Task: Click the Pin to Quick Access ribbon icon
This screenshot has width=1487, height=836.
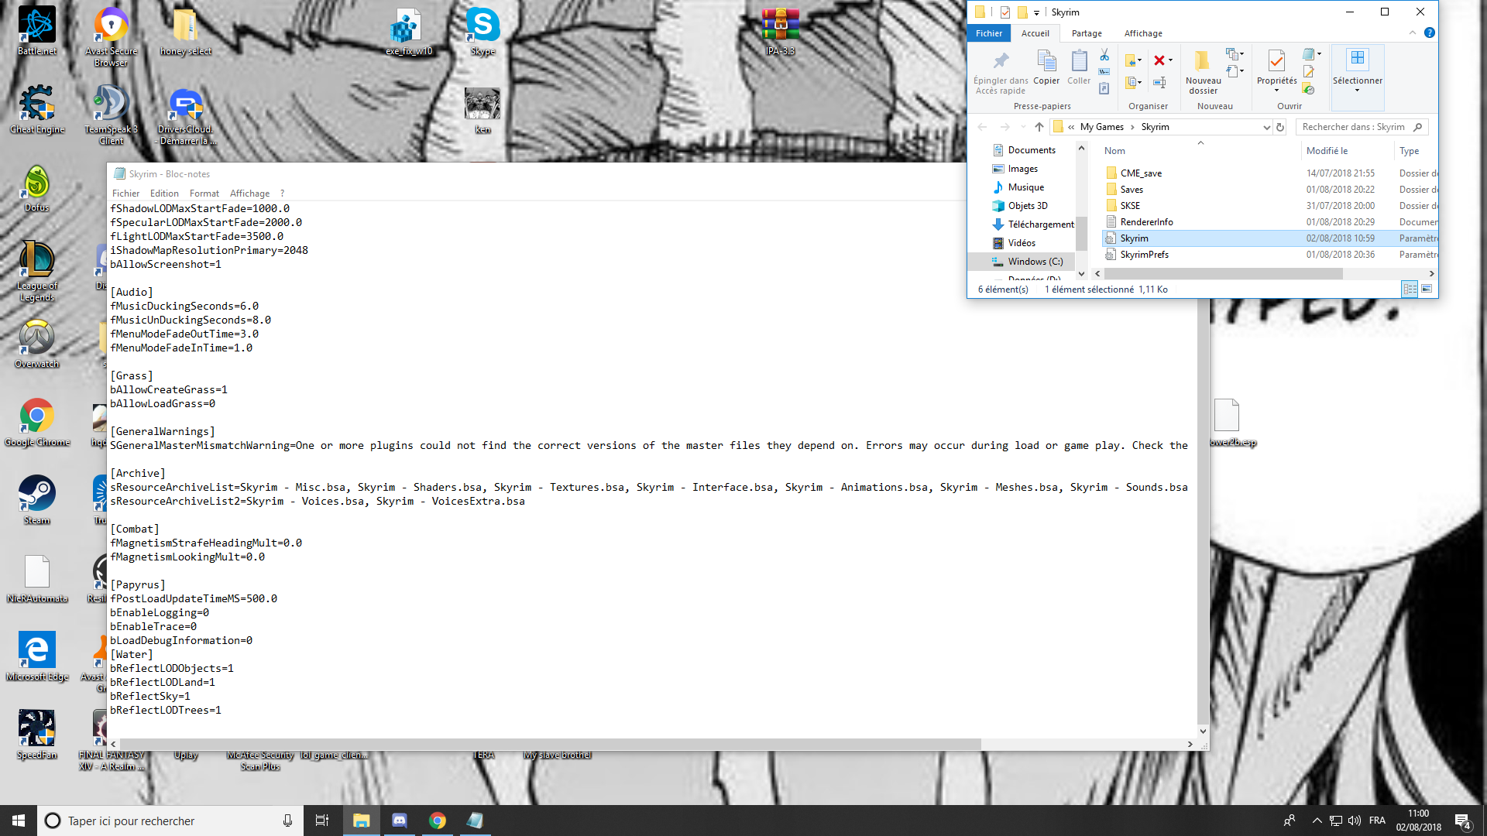Action: click(1001, 60)
